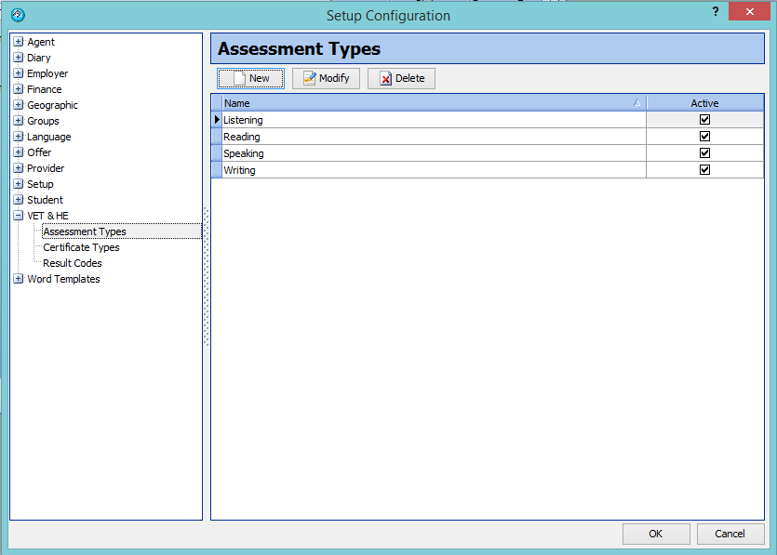Select Certificate Types in the tree

(81, 247)
